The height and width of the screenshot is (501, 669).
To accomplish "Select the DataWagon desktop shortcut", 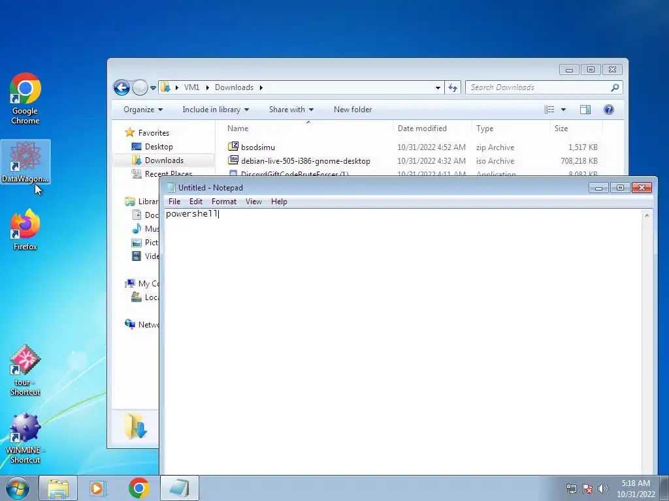I will point(25,162).
